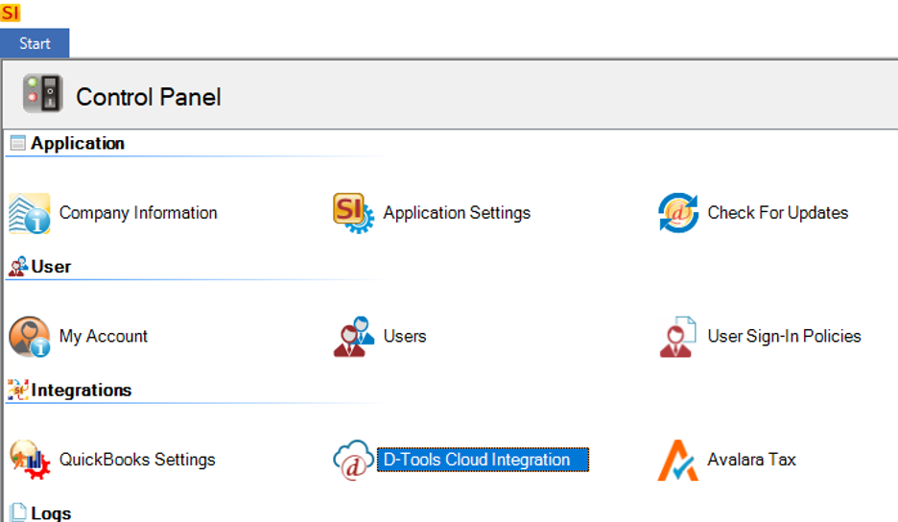Click the Avalara Tax logo icon

678,460
